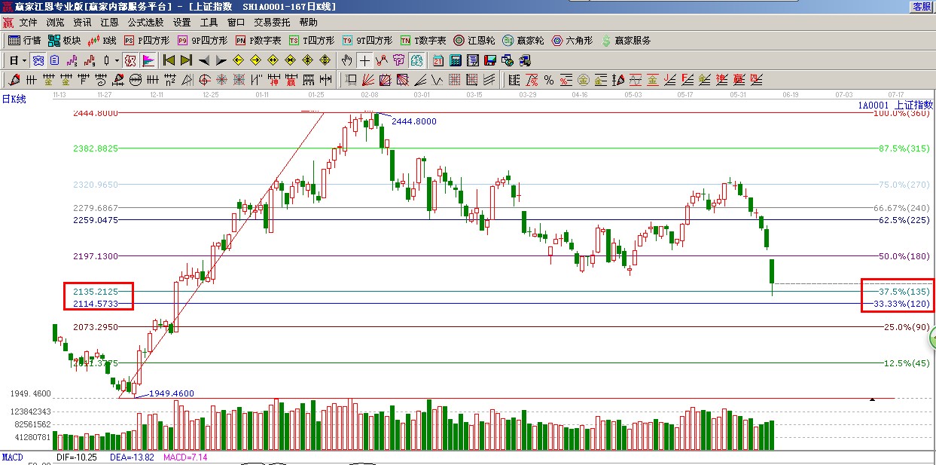Click the save floppy disk icon
This screenshot has height=465, width=936.
click(489, 60)
